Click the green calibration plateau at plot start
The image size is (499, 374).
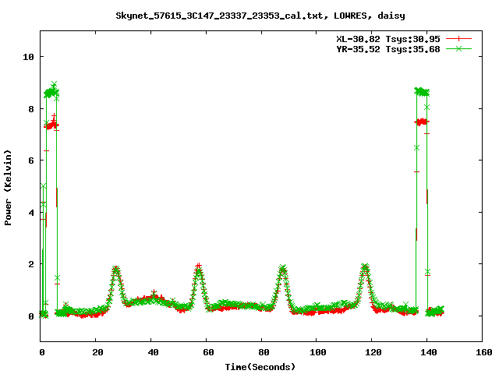point(51,93)
